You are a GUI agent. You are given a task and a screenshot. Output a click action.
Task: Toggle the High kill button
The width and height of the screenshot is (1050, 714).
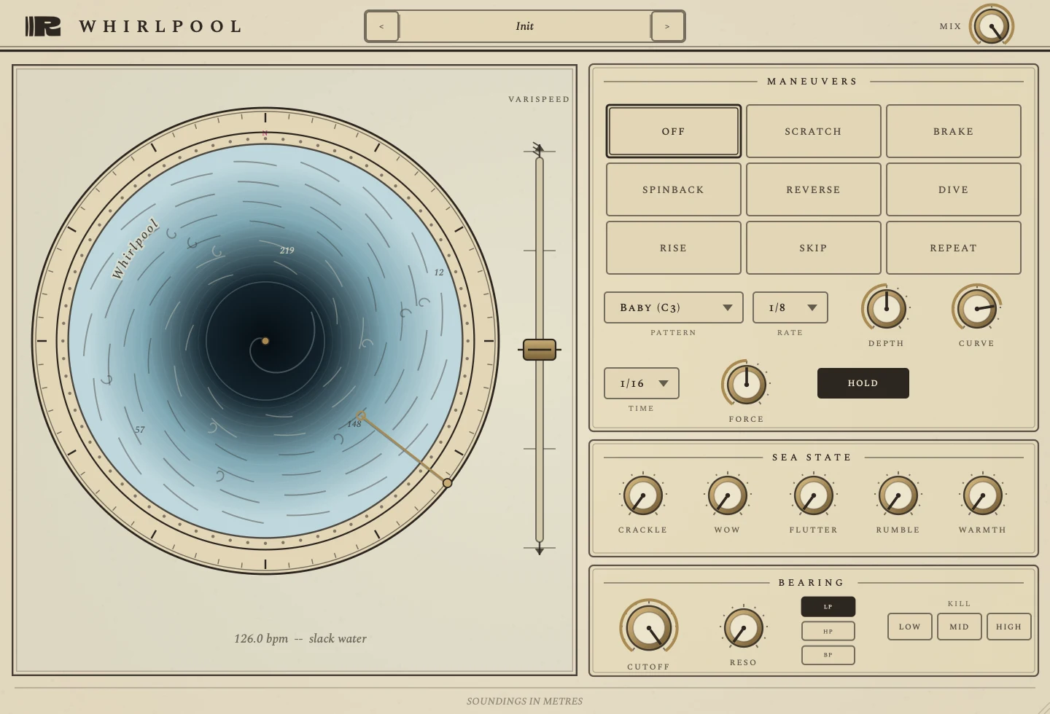click(1009, 627)
